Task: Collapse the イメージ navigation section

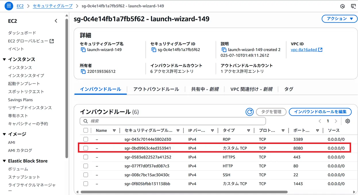Action: point(4,134)
